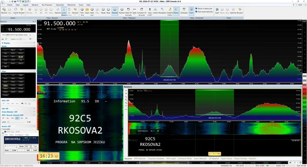This screenshot has width=307, height=167.
Task: Select the BC-FM mode button
Action: tap(21, 57)
